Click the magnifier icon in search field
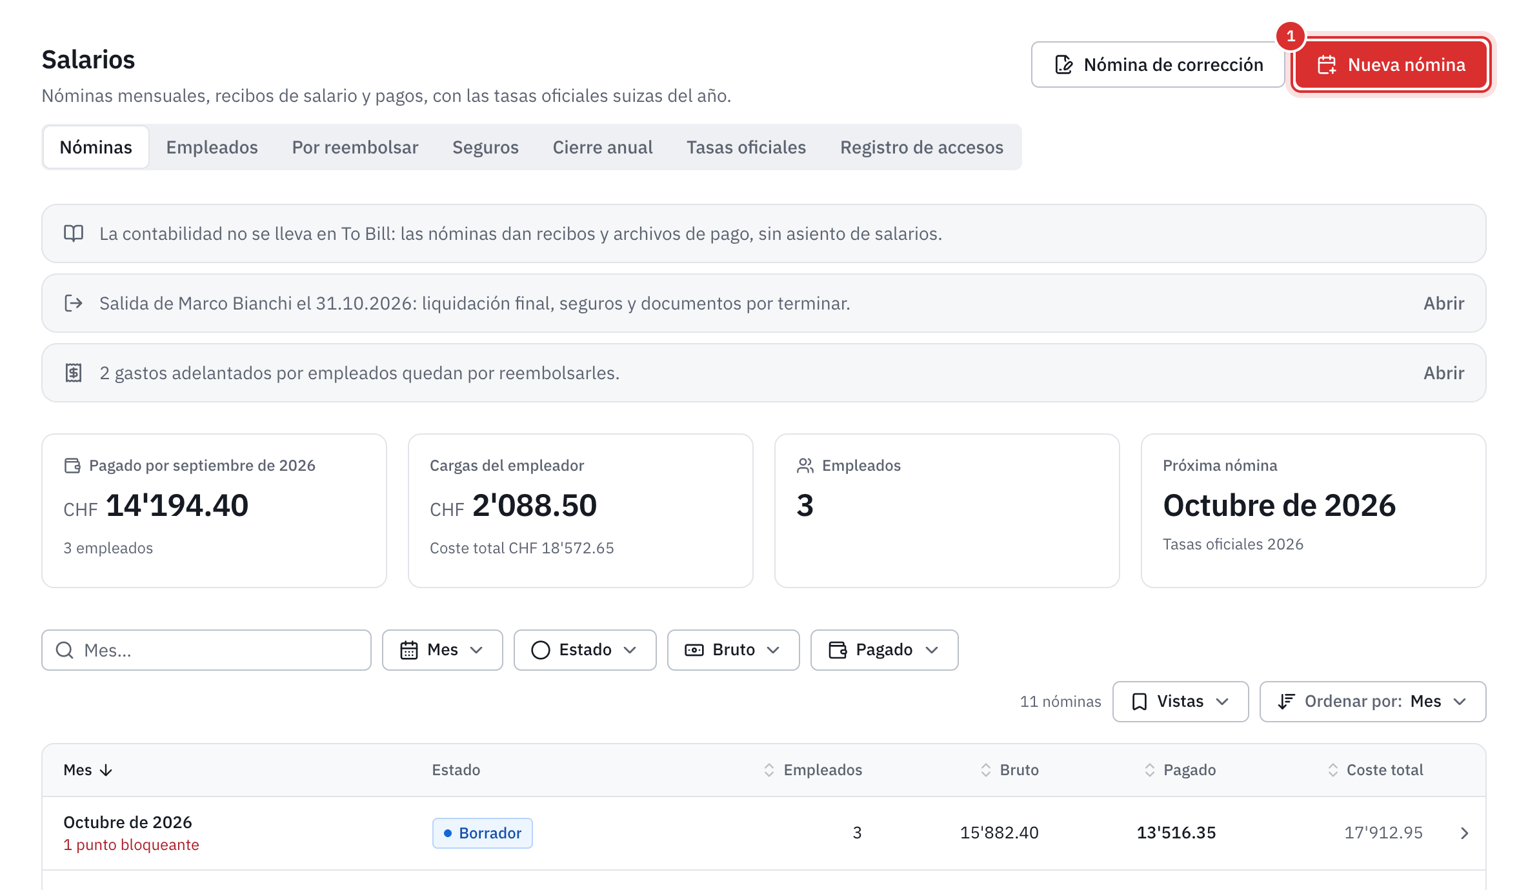Image resolution: width=1528 pixels, height=890 pixels. pos(65,650)
